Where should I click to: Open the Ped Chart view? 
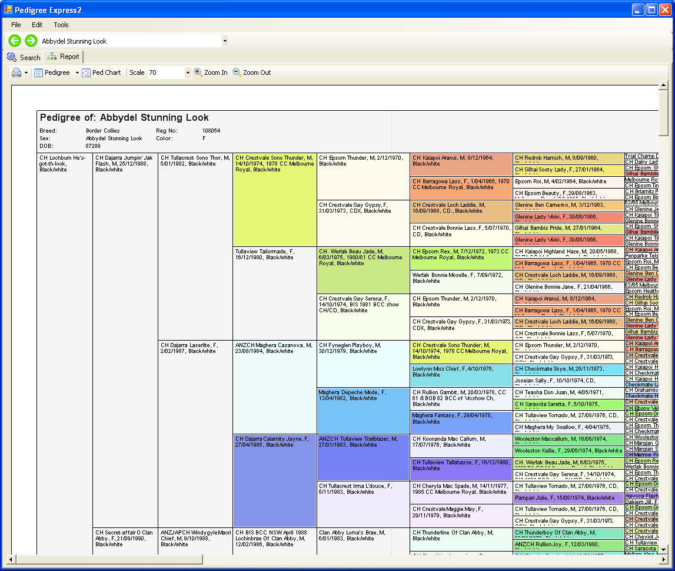102,72
